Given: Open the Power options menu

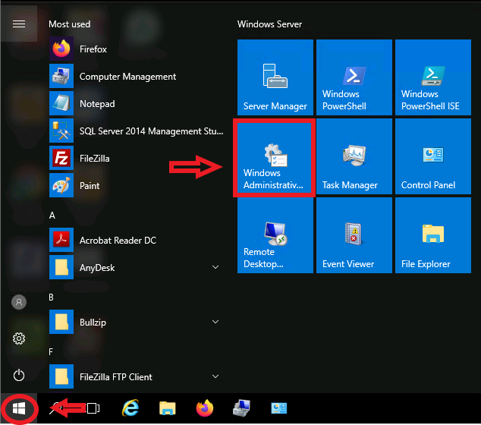Looking at the screenshot, I should tap(19, 375).
